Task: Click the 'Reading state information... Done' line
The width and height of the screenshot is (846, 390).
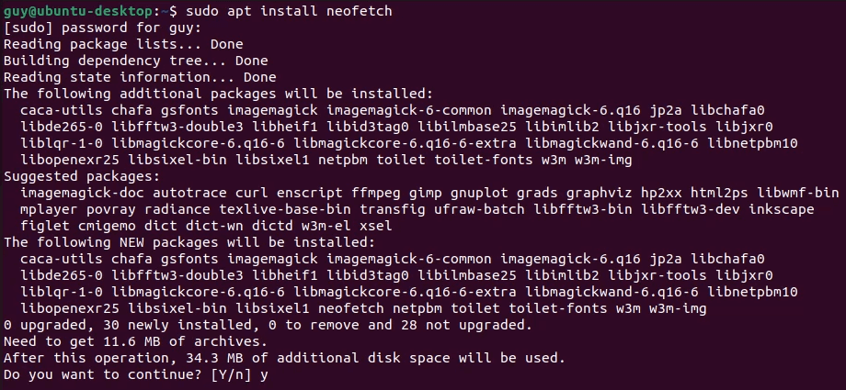Action: (140, 77)
